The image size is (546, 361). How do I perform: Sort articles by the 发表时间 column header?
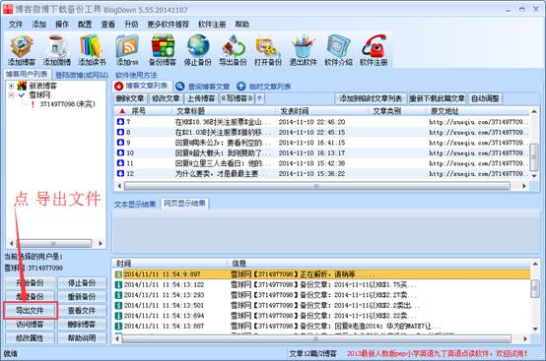[x=295, y=111]
